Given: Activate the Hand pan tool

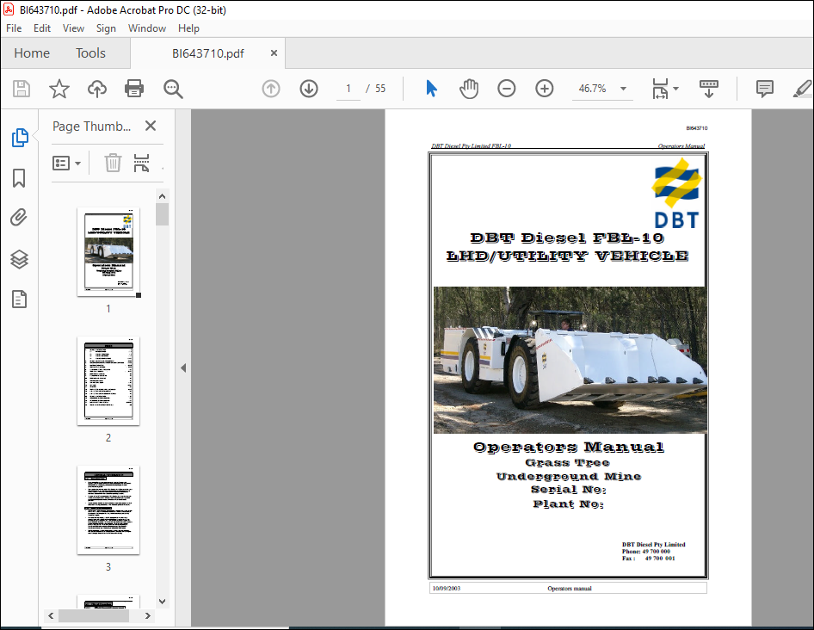Looking at the screenshot, I should click(469, 89).
